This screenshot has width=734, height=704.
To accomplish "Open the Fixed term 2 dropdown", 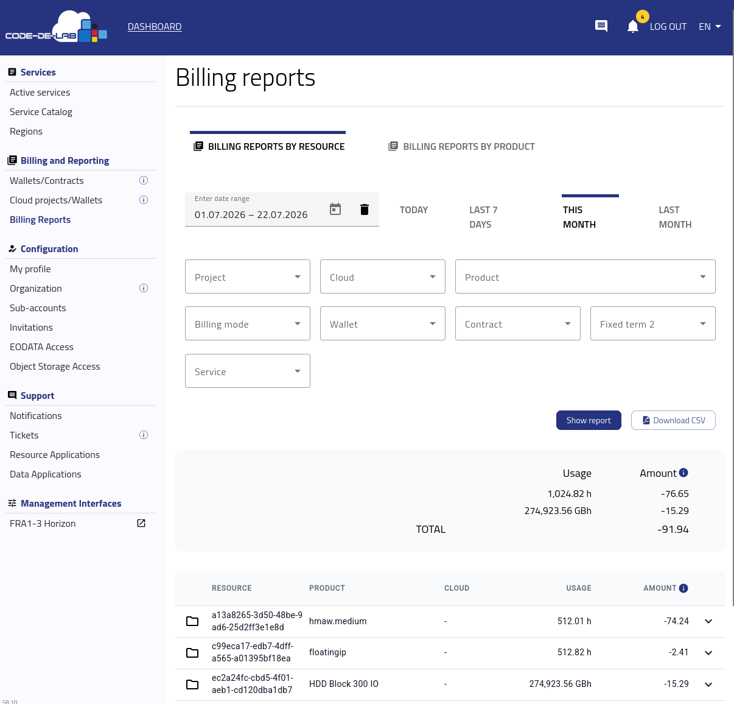I will 653,323.
